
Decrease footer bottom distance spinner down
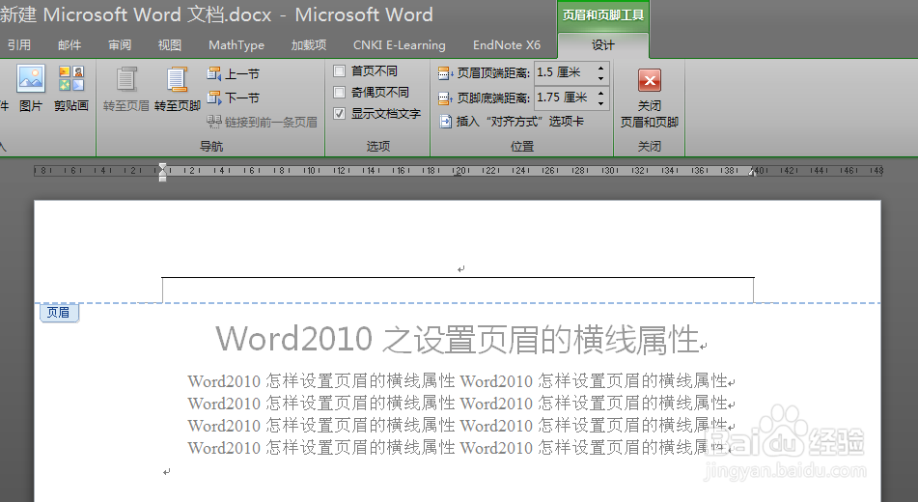click(600, 103)
